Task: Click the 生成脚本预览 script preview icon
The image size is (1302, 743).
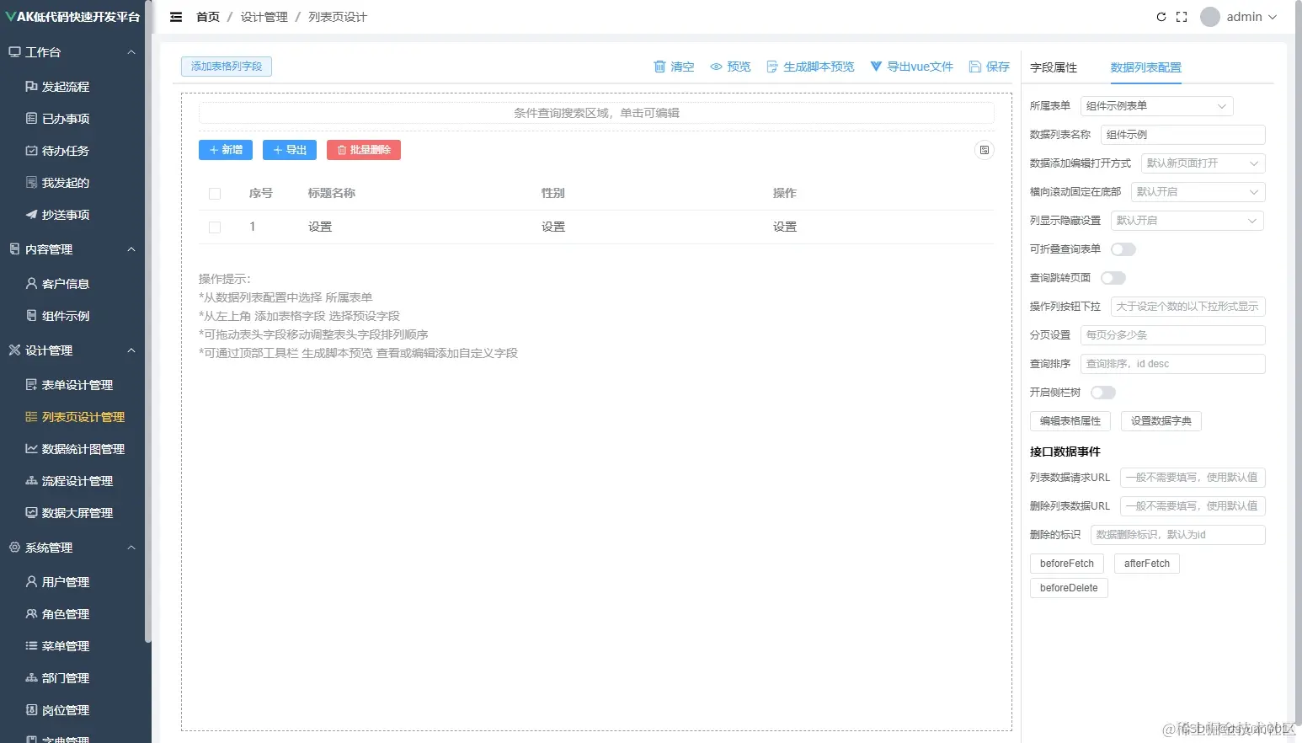Action: 772,67
